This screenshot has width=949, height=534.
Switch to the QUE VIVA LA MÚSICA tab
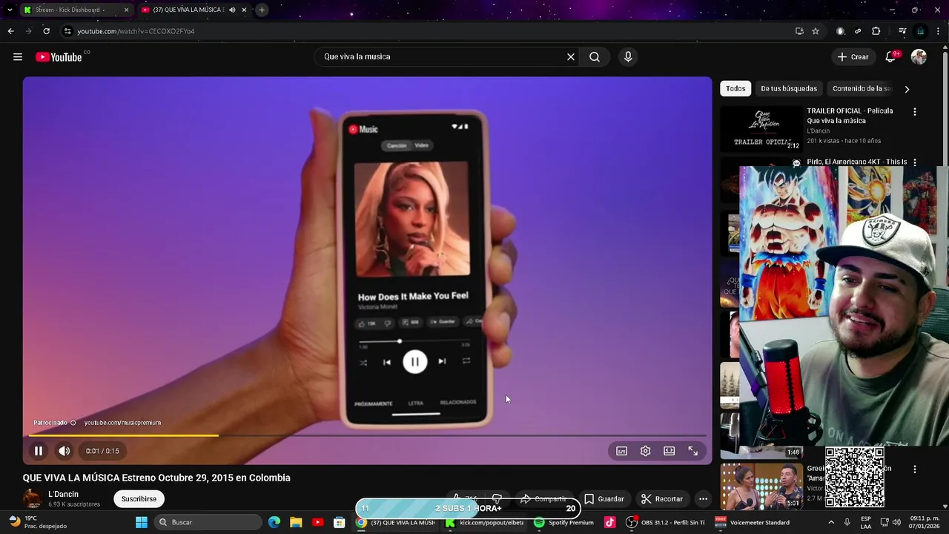188,10
